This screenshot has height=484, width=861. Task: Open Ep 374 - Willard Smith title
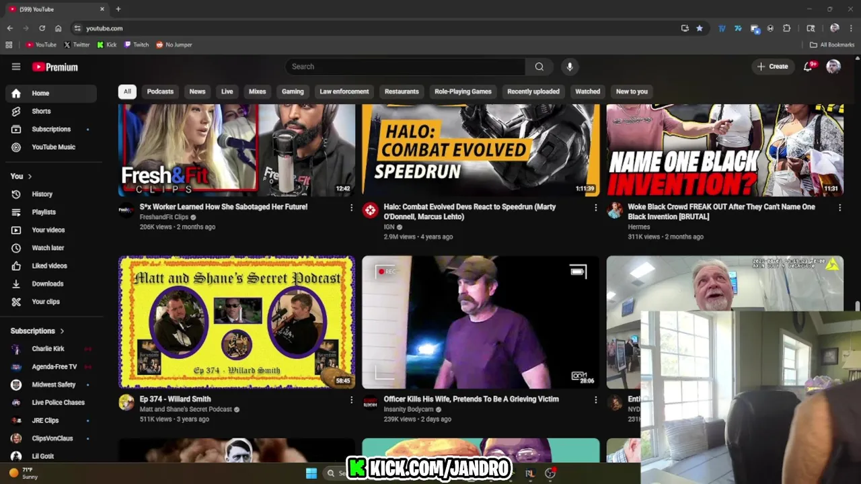tap(175, 399)
